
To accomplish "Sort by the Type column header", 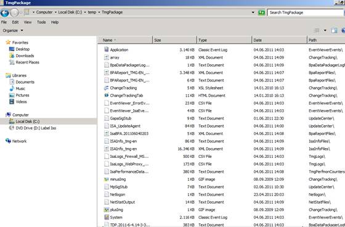I will pos(224,40).
